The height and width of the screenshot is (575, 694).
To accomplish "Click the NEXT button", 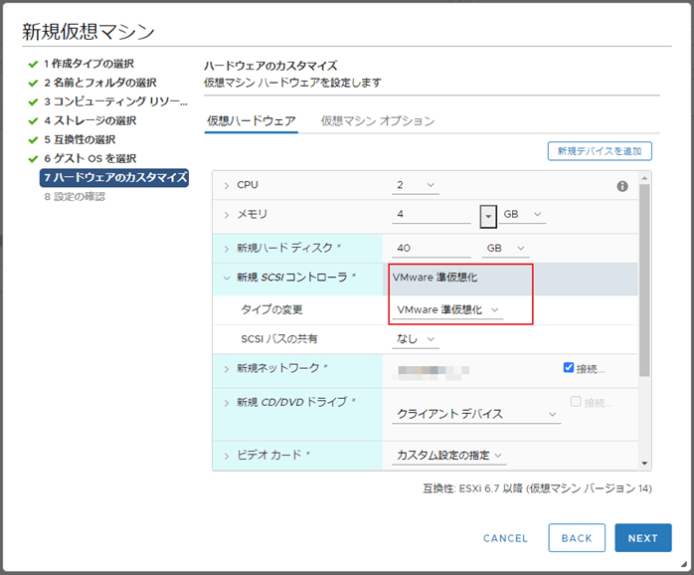I will tap(642, 538).
